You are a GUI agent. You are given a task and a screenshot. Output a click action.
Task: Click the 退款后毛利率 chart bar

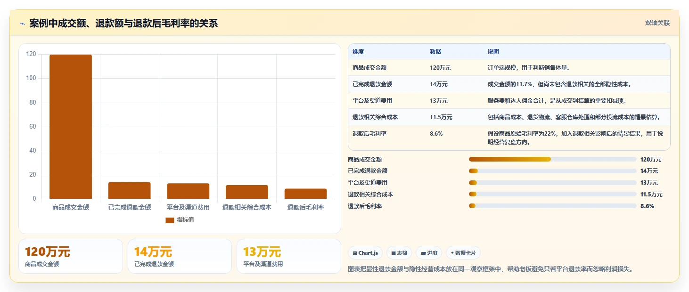[x=305, y=194]
